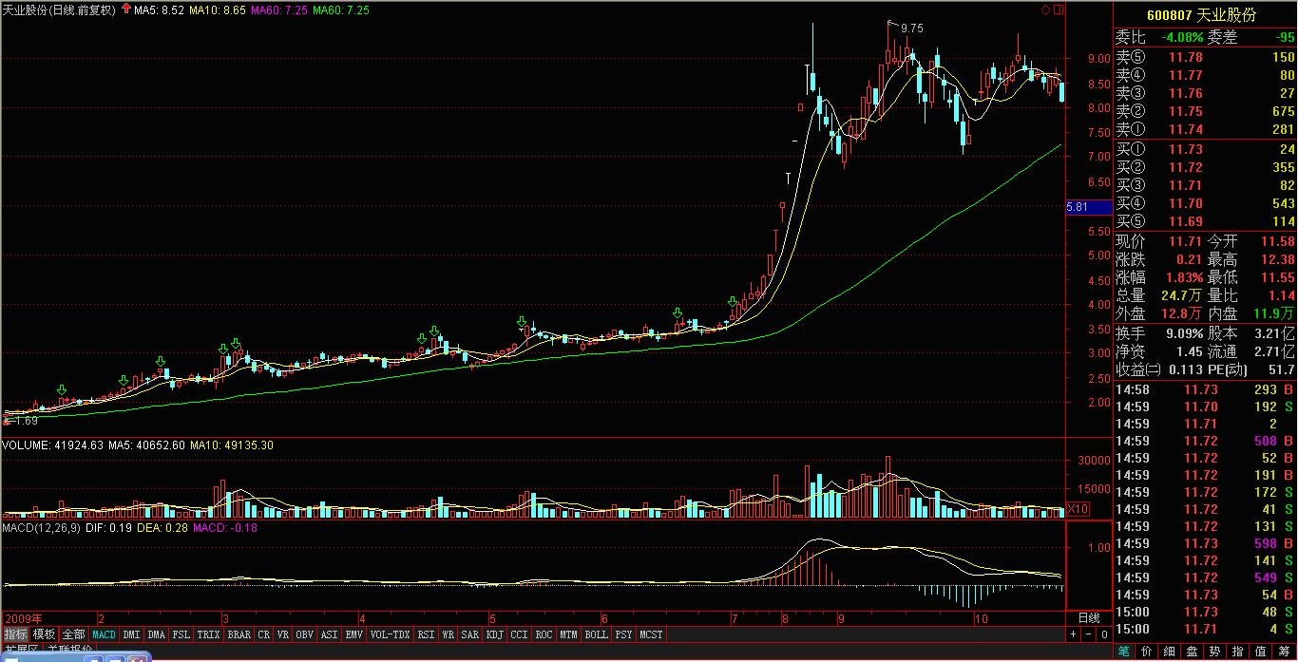Click the minus zoom button
The height and width of the screenshot is (662, 1298).
click(1089, 634)
